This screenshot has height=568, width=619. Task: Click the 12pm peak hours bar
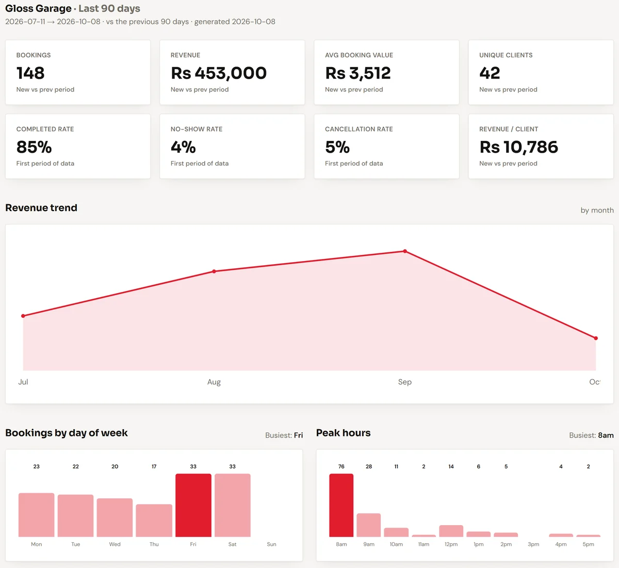coord(451,531)
